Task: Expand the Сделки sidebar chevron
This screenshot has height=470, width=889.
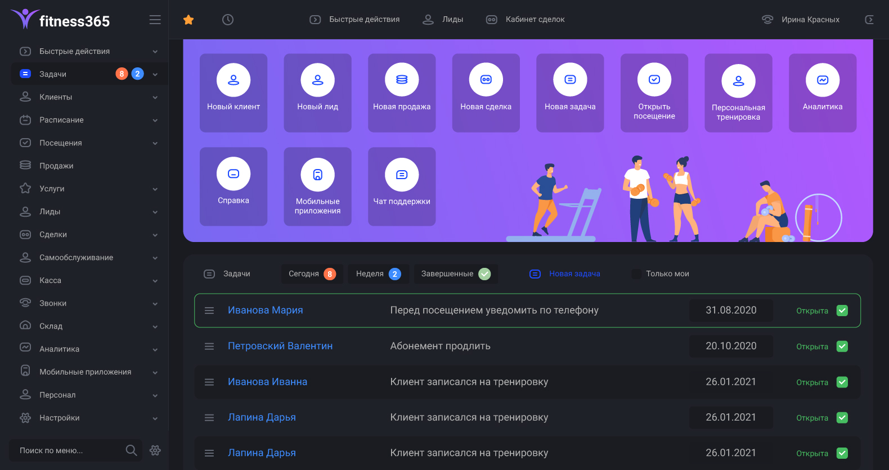Action: pos(155,235)
